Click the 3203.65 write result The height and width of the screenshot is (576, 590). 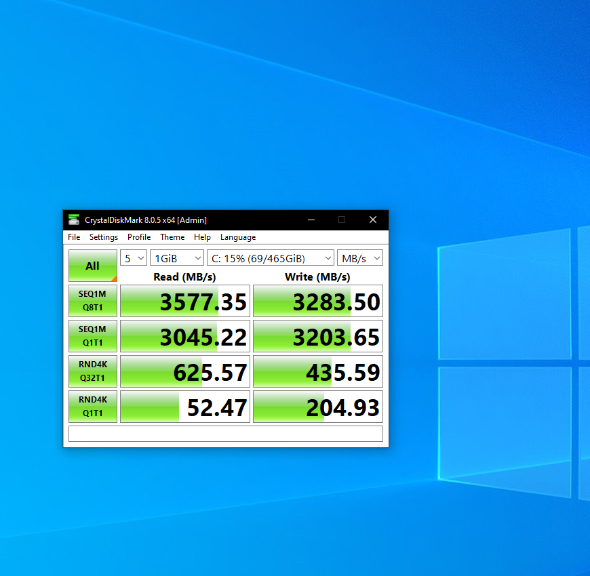click(x=318, y=336)
